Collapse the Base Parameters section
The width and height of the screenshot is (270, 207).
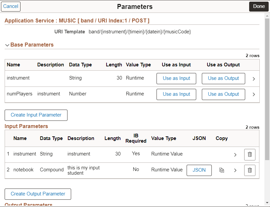pyautogui.click(x=7, y=45)
